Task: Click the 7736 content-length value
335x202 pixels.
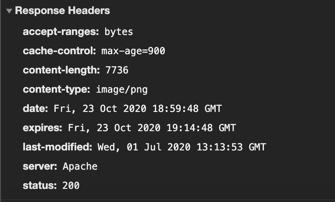Action: pyautogui.click(x=117, y=70)
